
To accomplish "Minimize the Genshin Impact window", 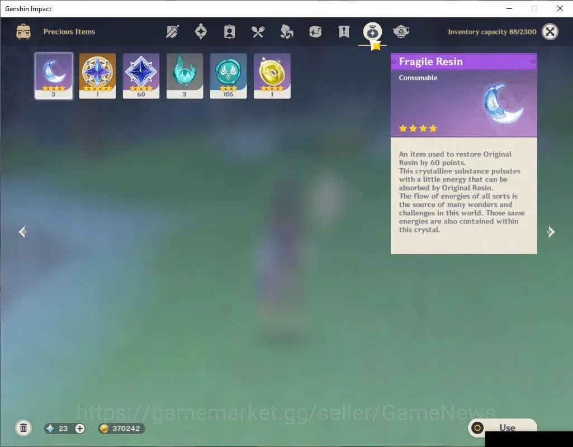I will [x=509, y=8].
